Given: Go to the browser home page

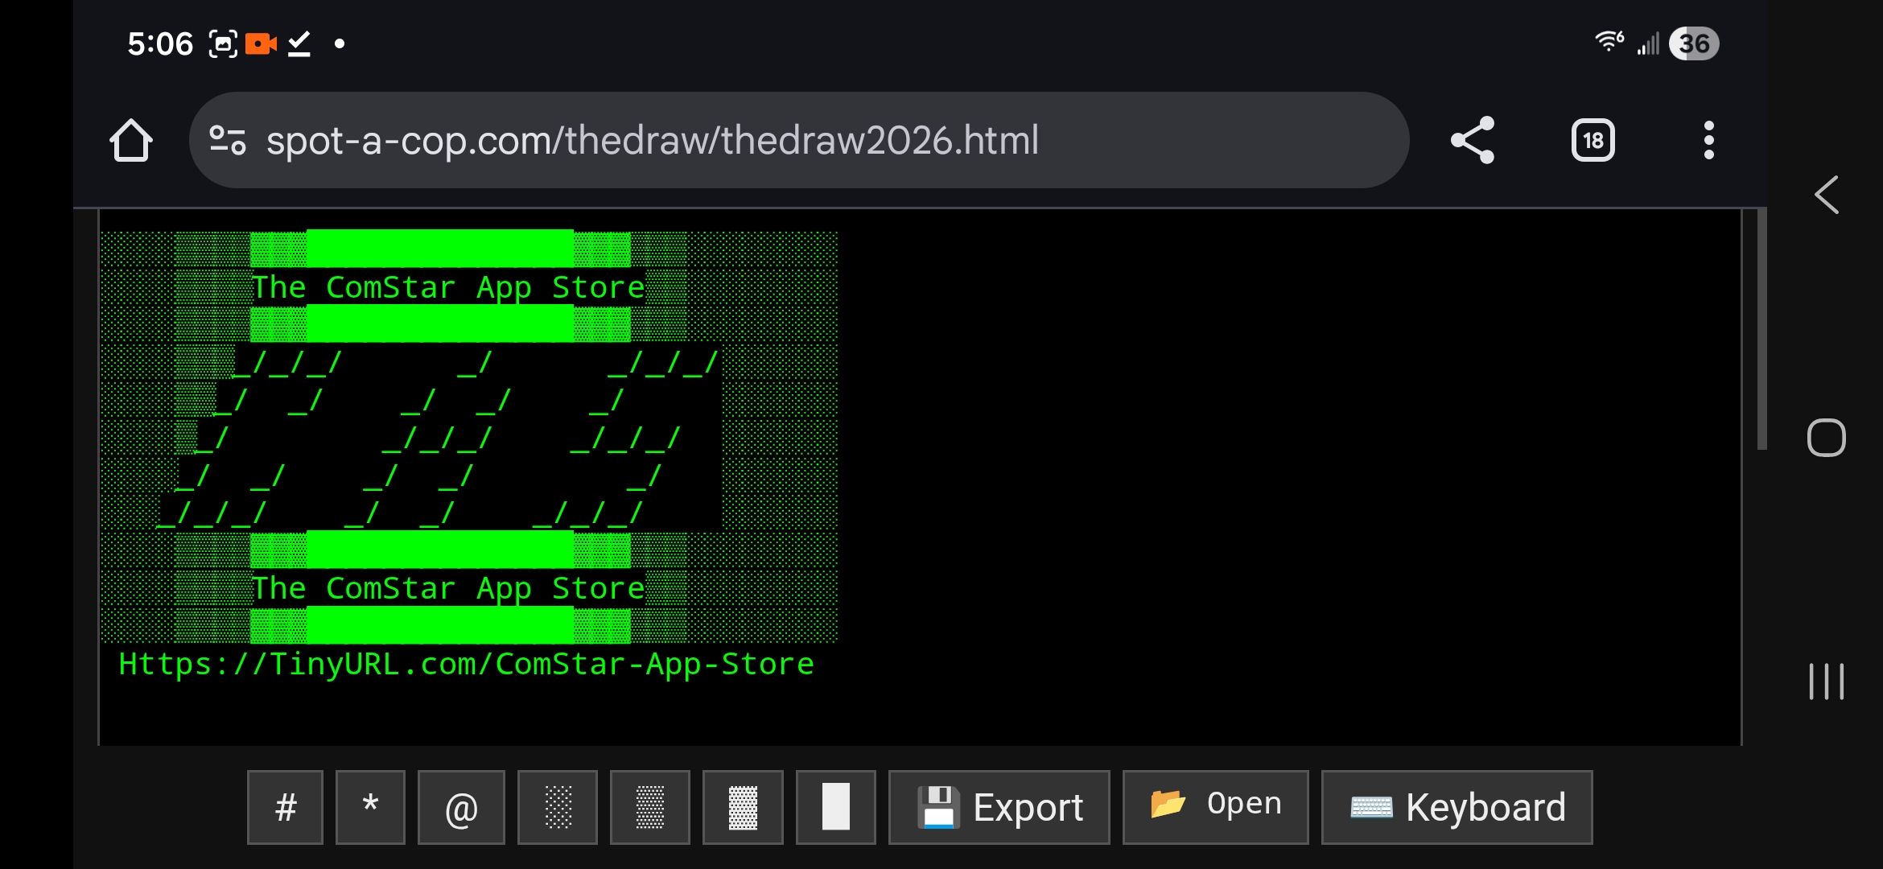Looking at the screenshot, I should (x=131, y=139).
